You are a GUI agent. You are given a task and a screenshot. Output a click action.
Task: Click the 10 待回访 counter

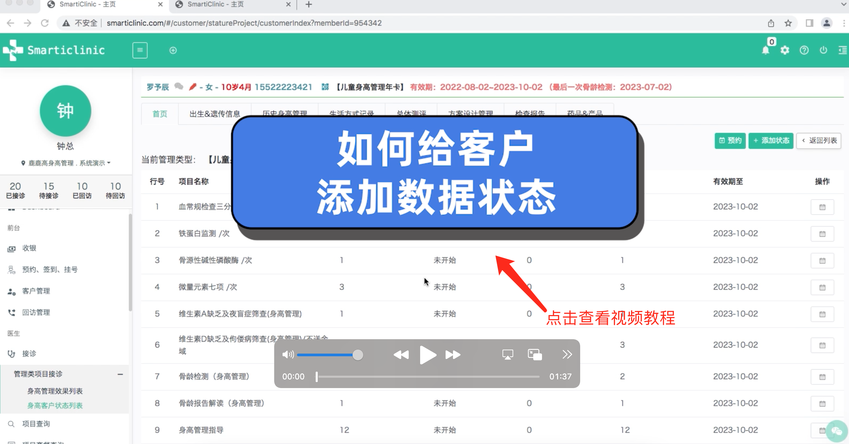[115, 191]
